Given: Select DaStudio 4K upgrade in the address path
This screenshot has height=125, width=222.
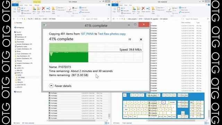Looking at the screenshot, I should (x=151, y=19).
